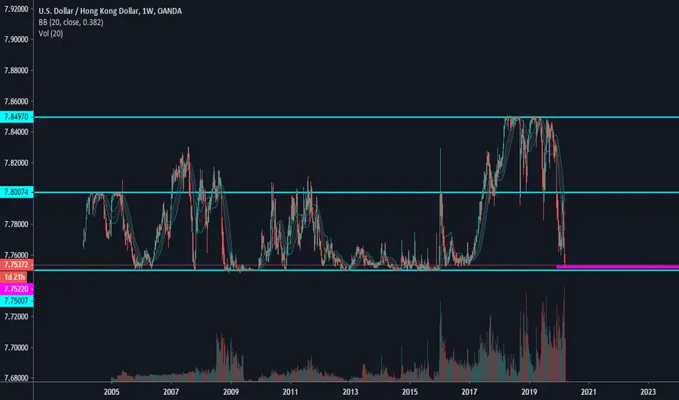Click the 7.78000 price axis tick
Image resolution: width=679 pixels, height=400 pixels.
coord(17,225)
